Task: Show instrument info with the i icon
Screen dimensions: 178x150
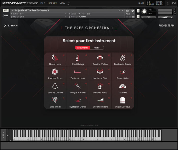Action: pos(132,11)
